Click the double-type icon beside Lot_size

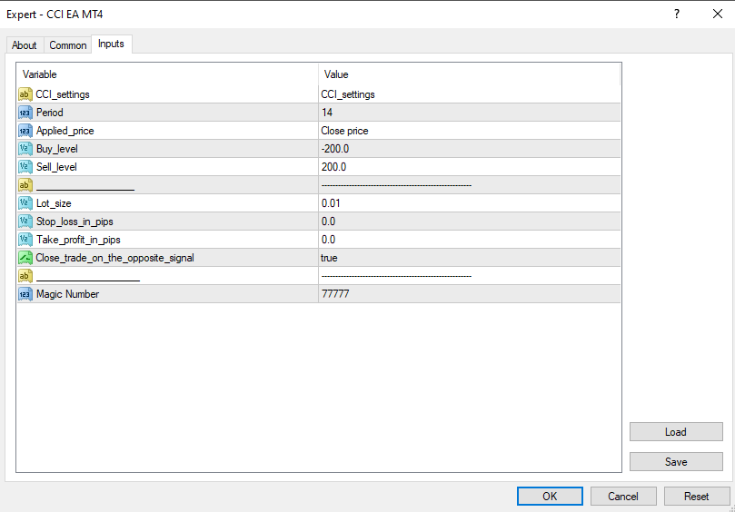click(x=25, y=203)
